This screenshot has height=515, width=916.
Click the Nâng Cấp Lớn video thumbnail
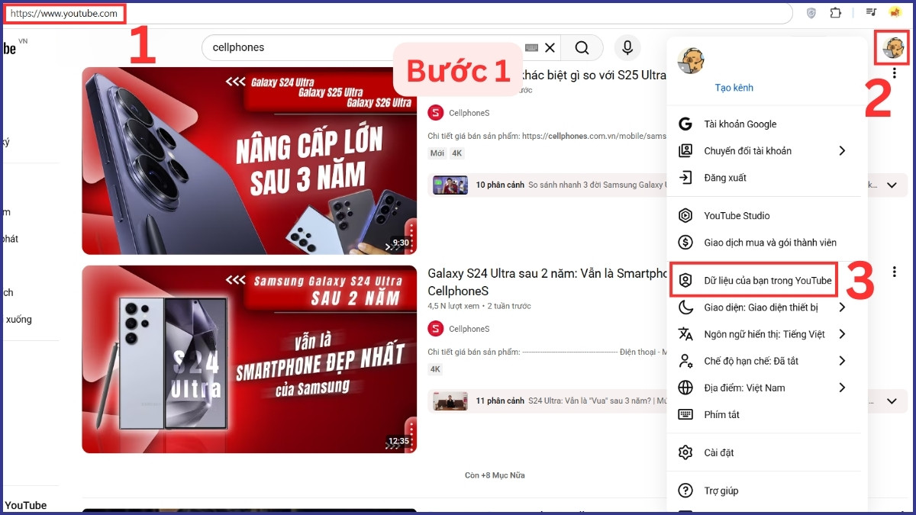click(250, 160)
